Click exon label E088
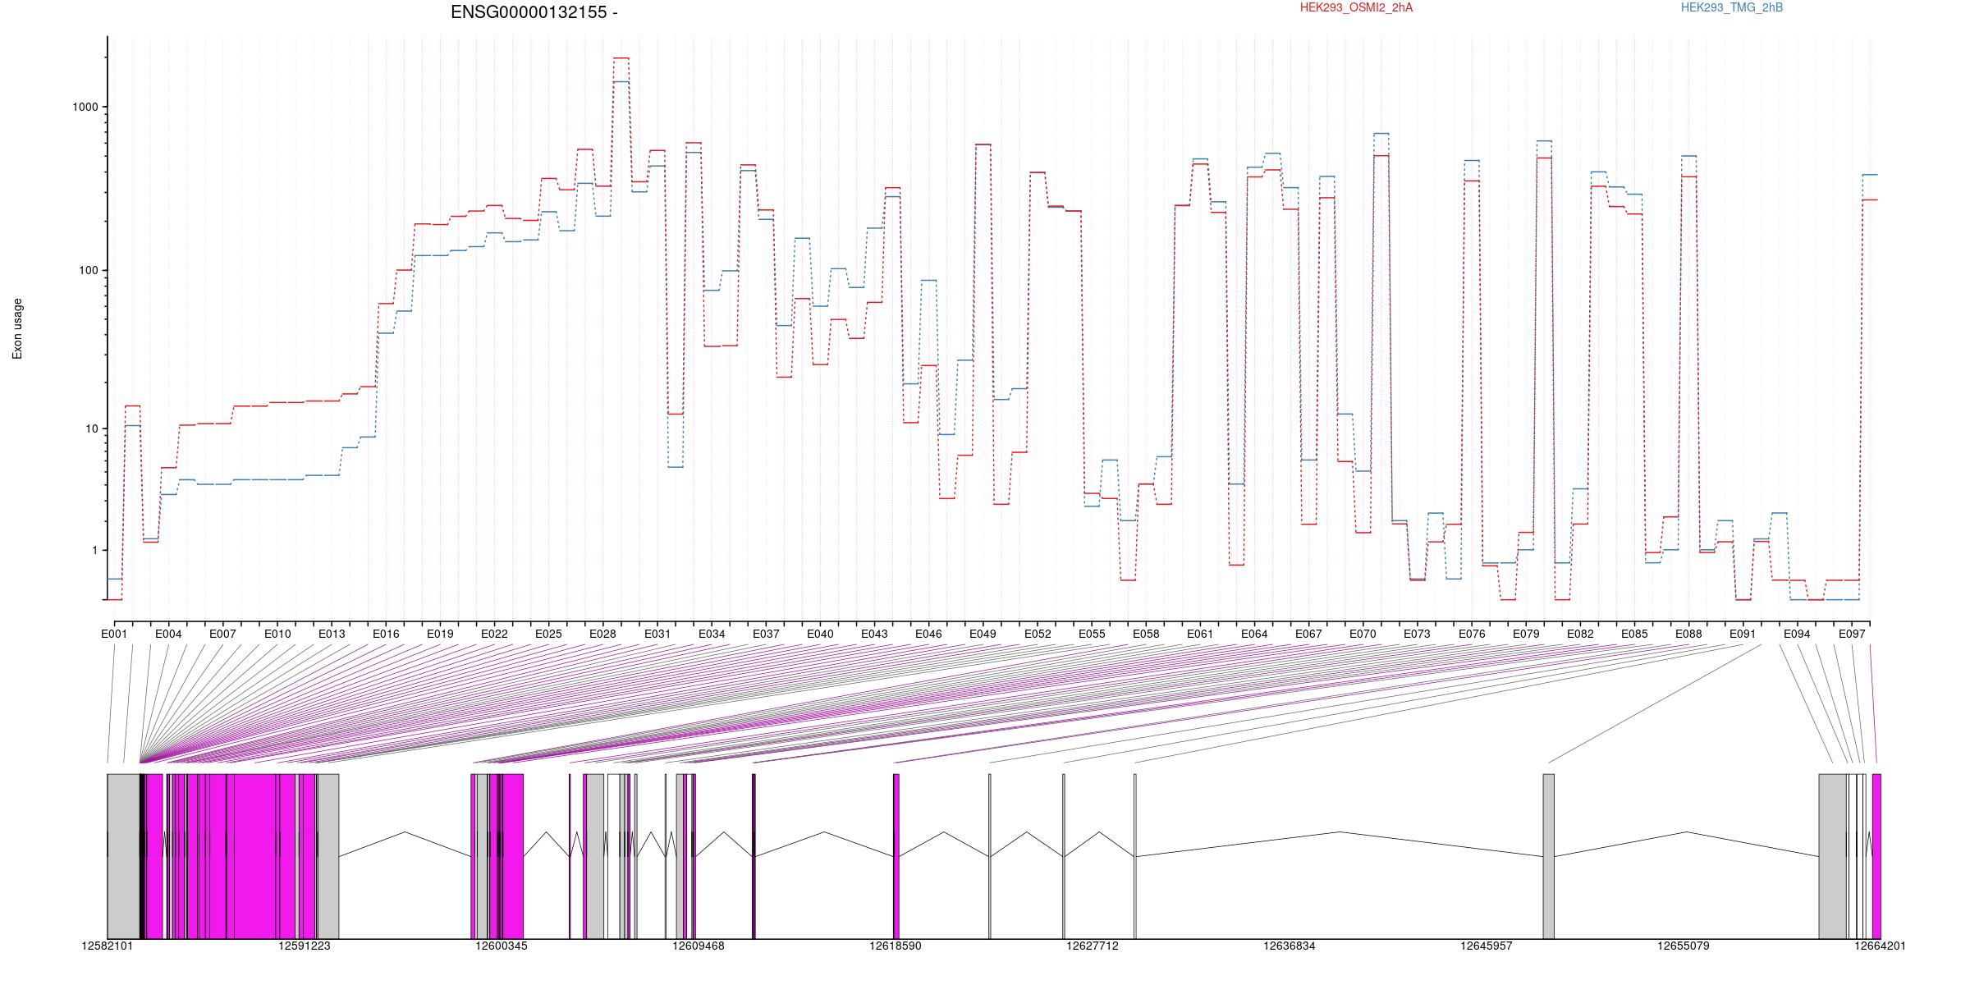The width and height of the screenshot is (1970, 985). click(1688, 634)
